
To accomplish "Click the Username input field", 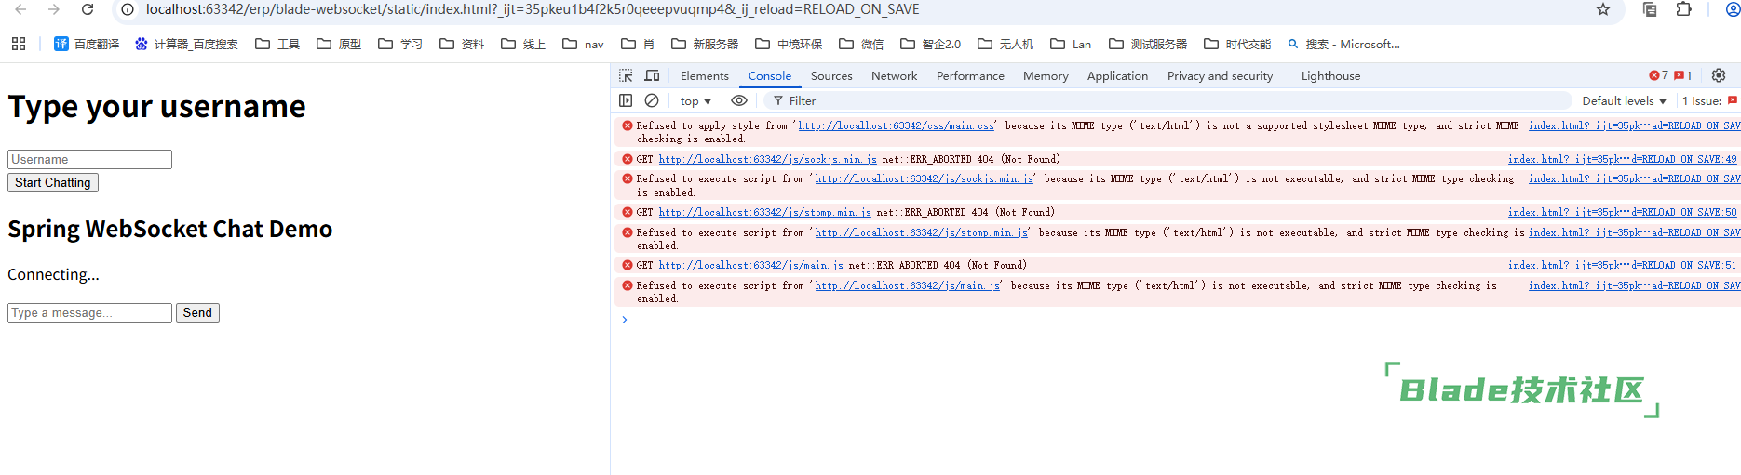I will point(89,159).
